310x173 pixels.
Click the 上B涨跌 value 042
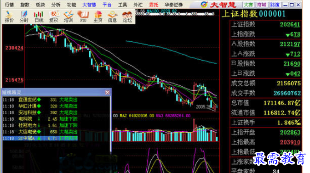293,73
